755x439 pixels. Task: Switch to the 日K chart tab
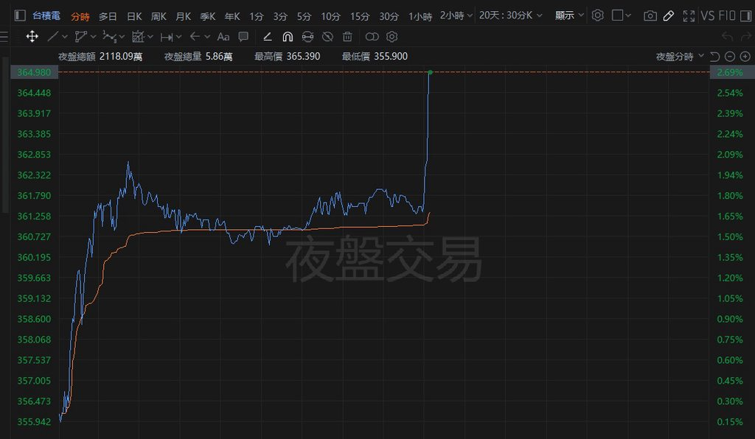[134, 15]
